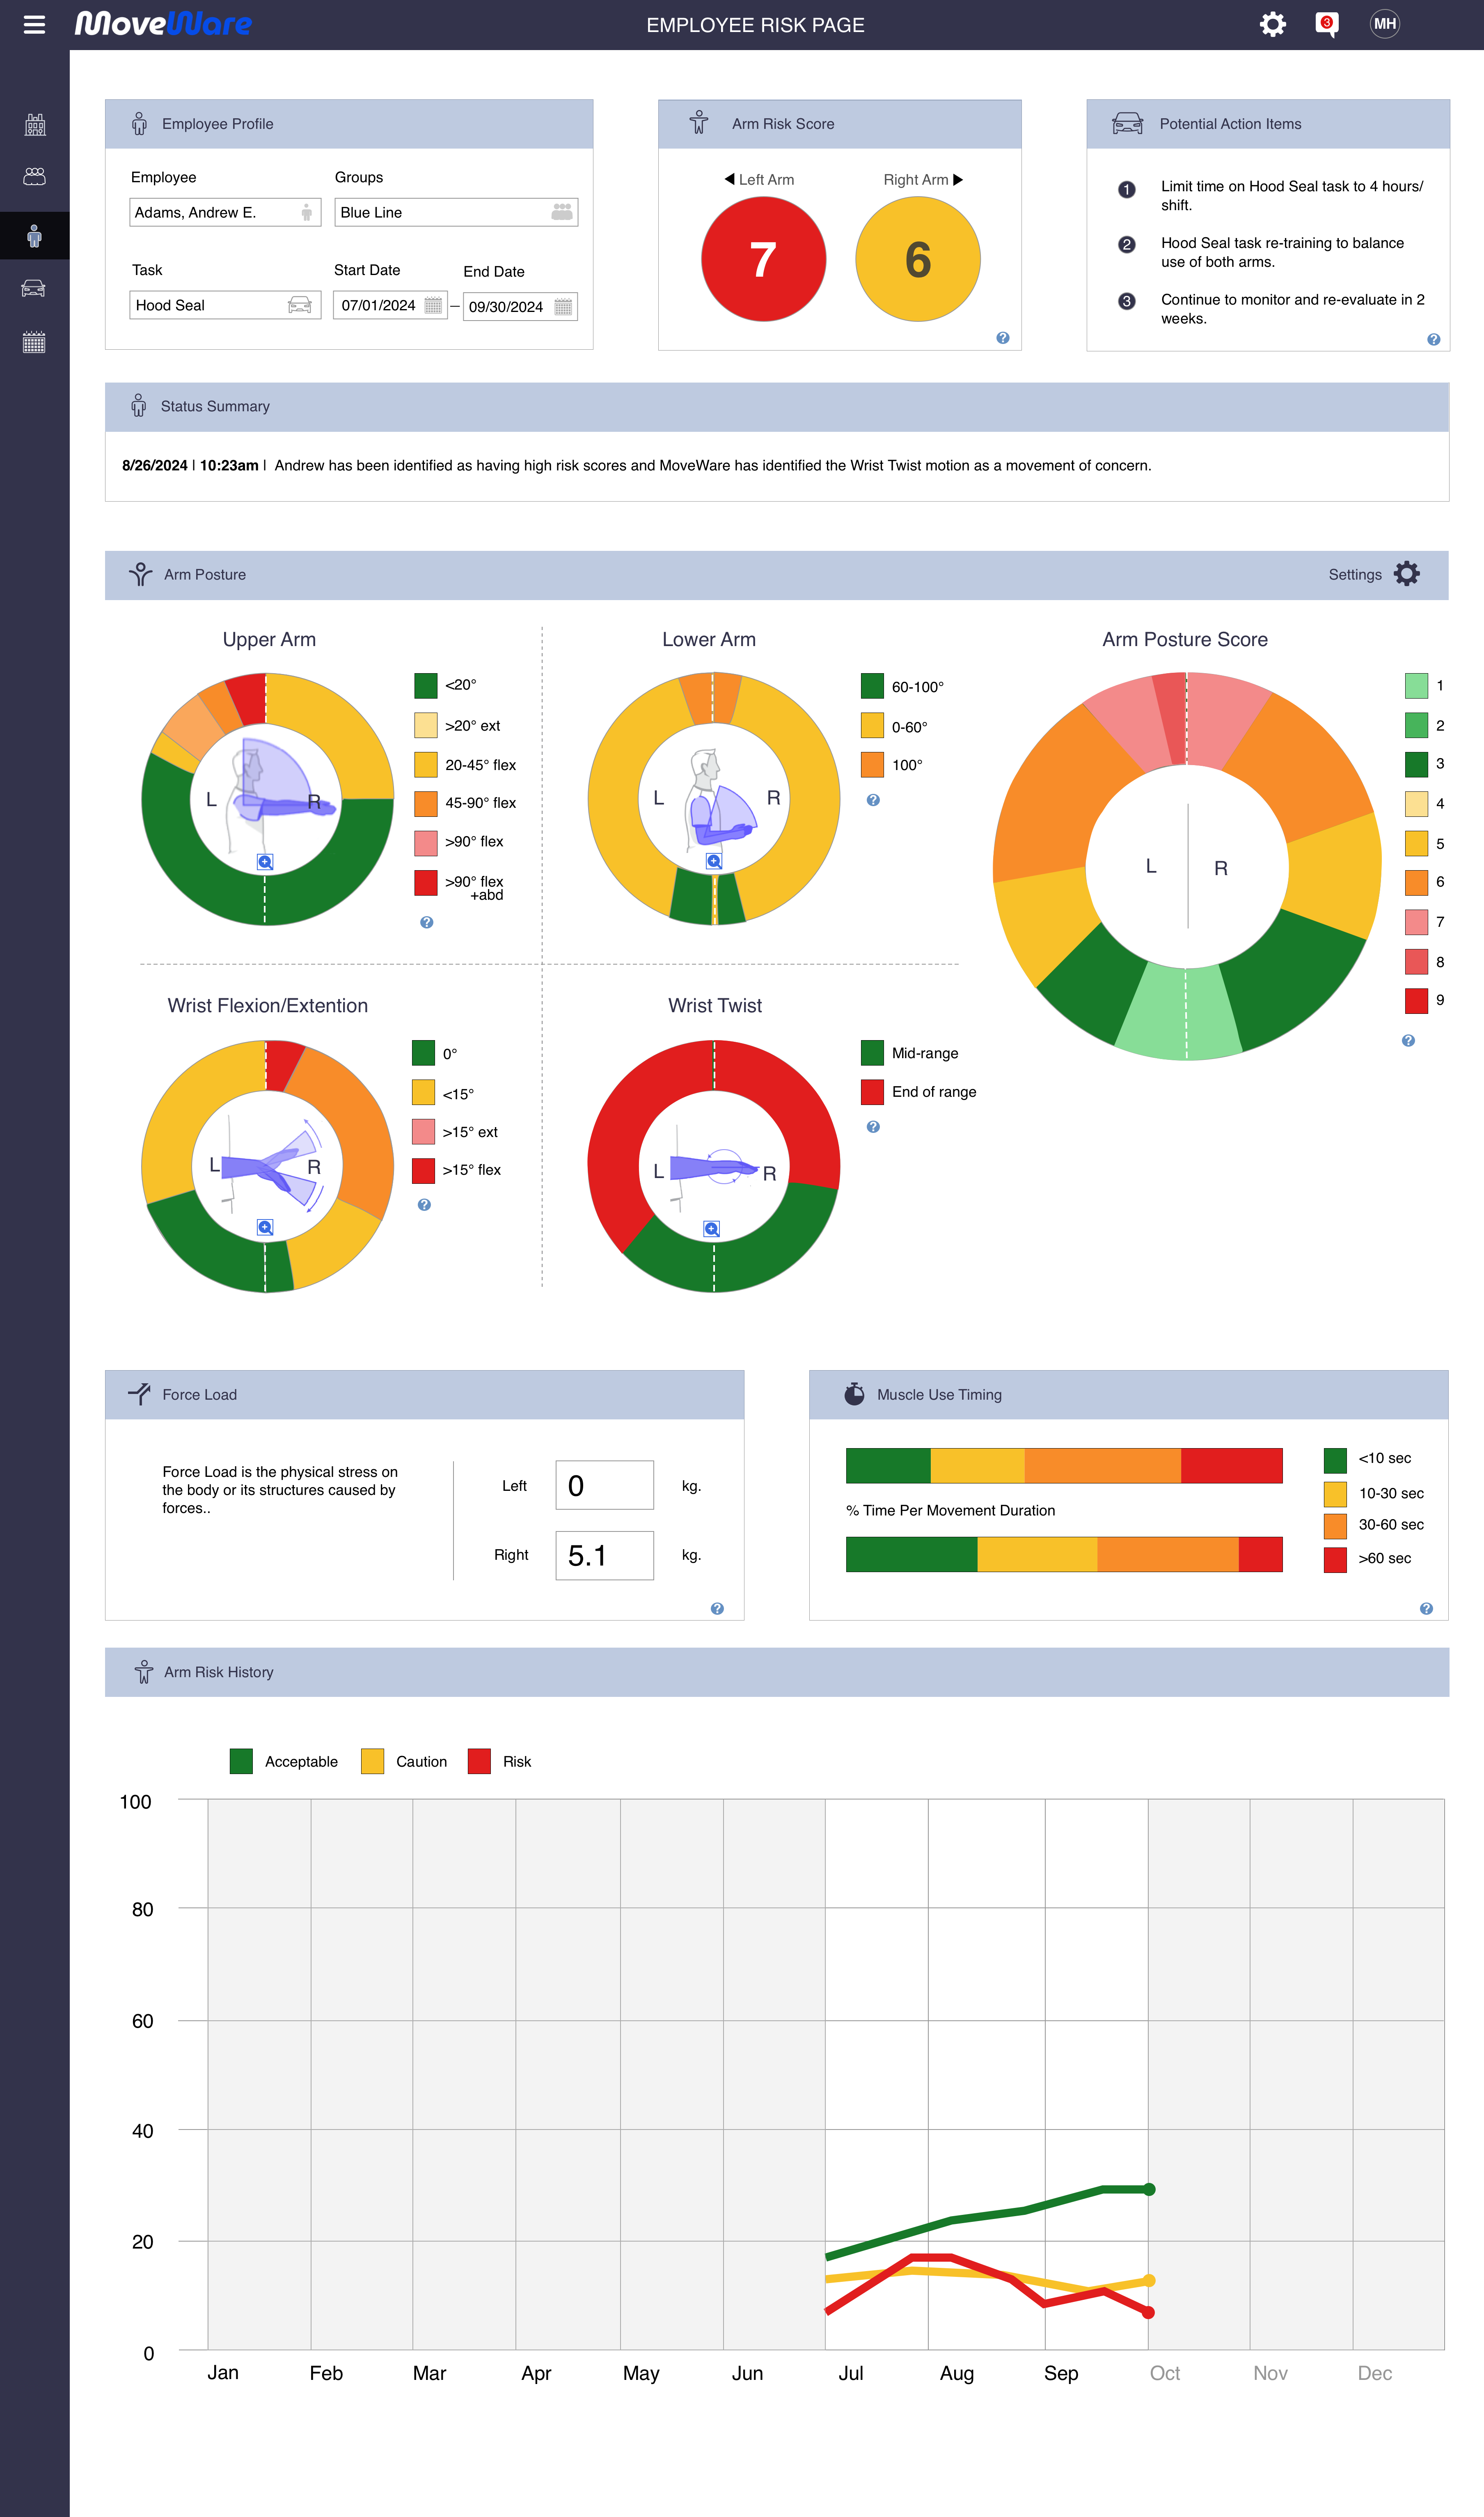The width and height of the screenshot is (1484, 2517).
Task: Switch to Right Arm using the right arrow
Action: 957,179
